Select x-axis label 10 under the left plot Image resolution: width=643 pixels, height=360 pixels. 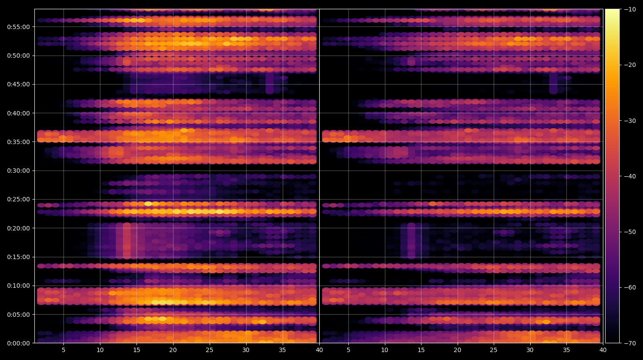coord(100,350)
